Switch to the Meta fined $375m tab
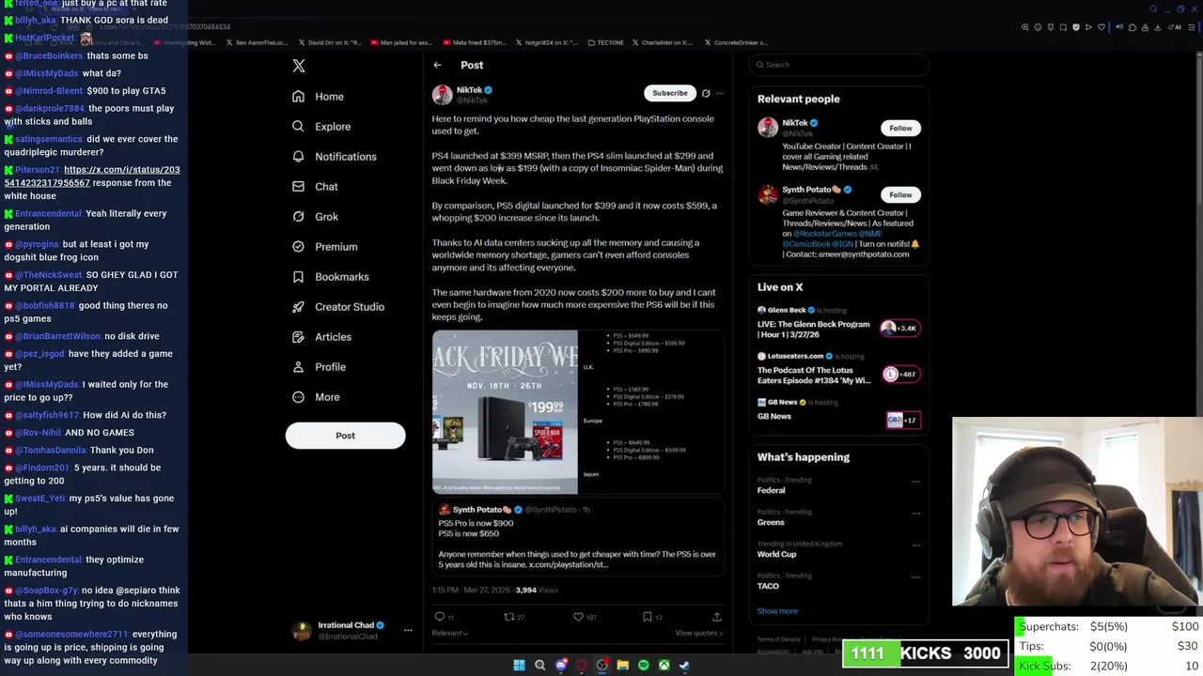 (473, 42)
